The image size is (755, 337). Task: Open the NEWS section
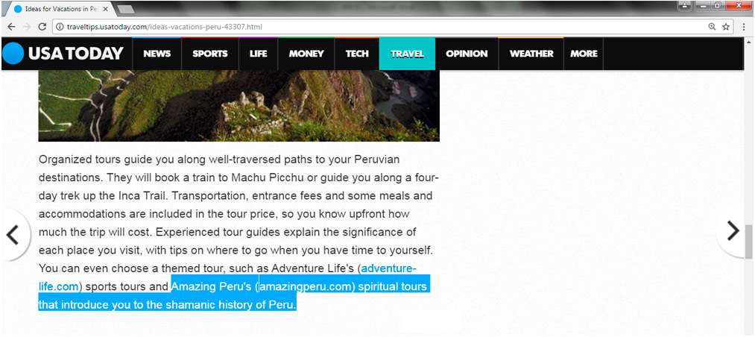(x=157, y=54)
